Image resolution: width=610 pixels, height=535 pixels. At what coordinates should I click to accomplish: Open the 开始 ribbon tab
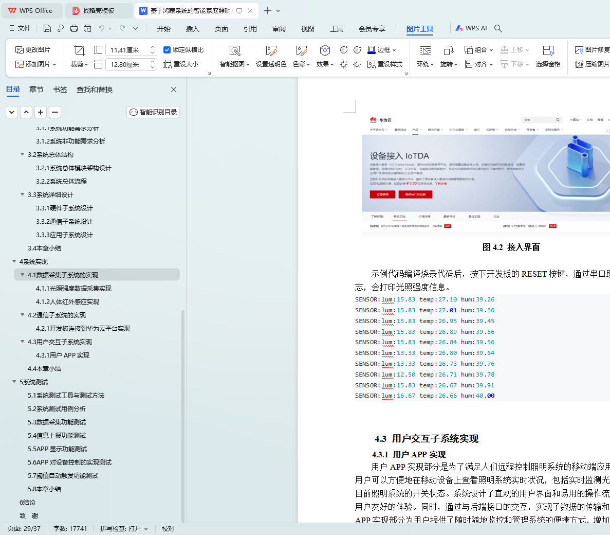click(x=164, y=28)
